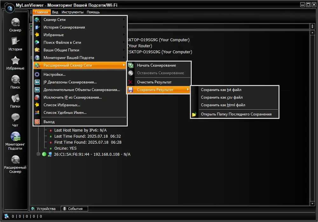
Task: Click the red power icon beside Выход
Action: click(x=37, y=122)
